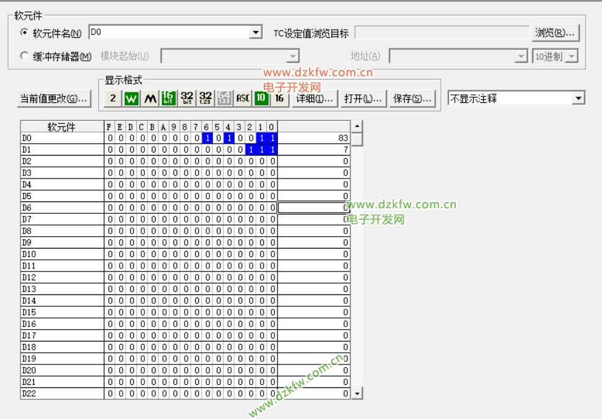Open the 详细 details dialog button
This screenshot has width=602, height=419.
click(x=314, y=99)
